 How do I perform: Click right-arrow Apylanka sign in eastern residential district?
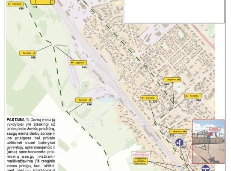(172, 80)
